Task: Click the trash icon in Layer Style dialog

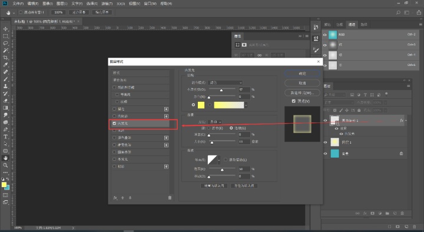Action: click(170, 198)
